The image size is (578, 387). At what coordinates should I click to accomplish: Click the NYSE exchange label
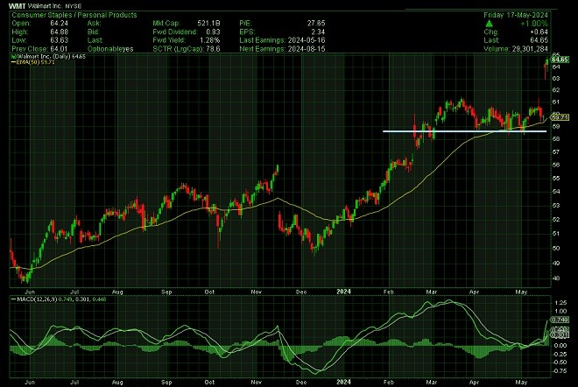point(74,6)
